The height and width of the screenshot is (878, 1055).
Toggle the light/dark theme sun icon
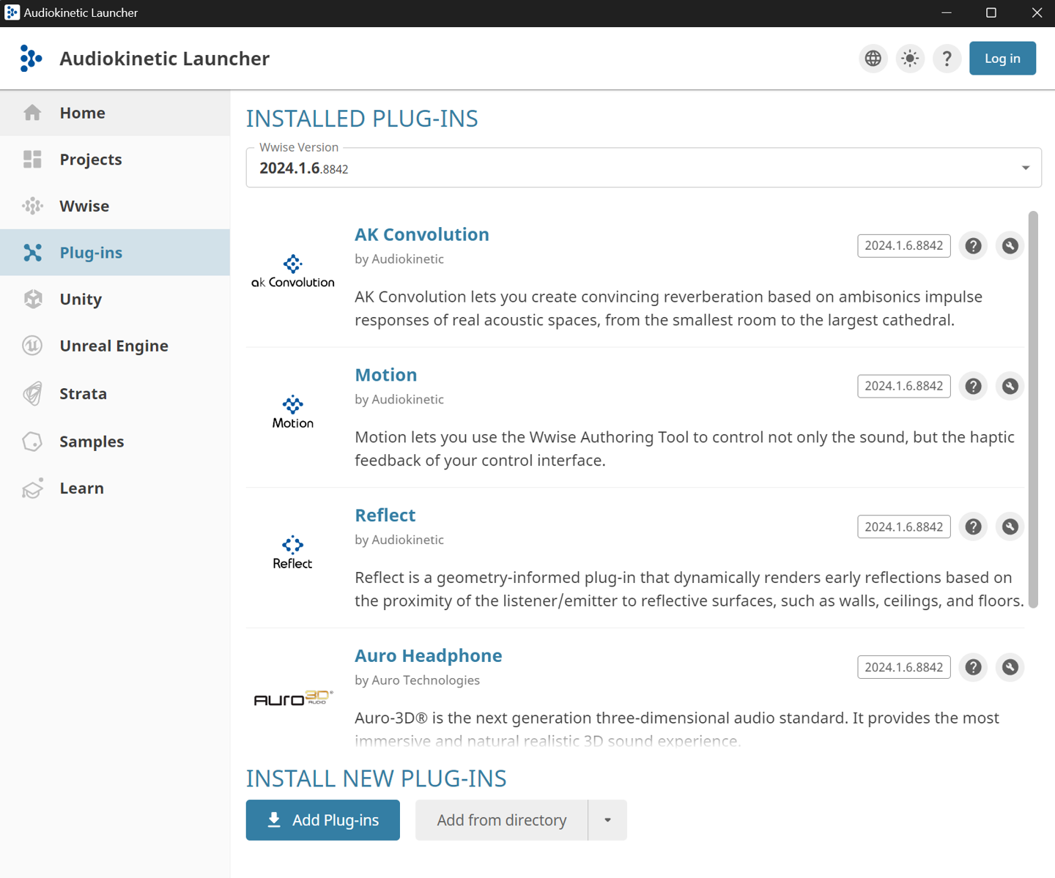point(910,58)
